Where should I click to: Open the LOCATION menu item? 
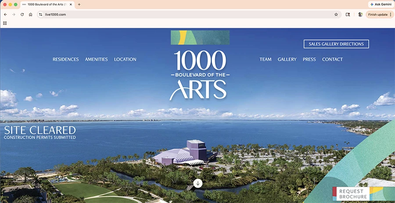point(125,59)
